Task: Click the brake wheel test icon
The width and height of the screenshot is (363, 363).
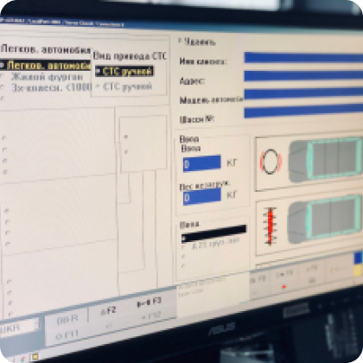Action: pyautogui.click(x=271, y=162)
